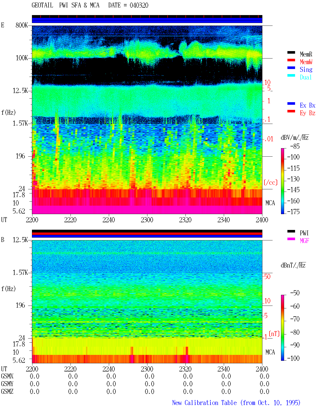Click the red Ey Bz legend swatch
Screen dimensions: 327x407
point(291,111)
